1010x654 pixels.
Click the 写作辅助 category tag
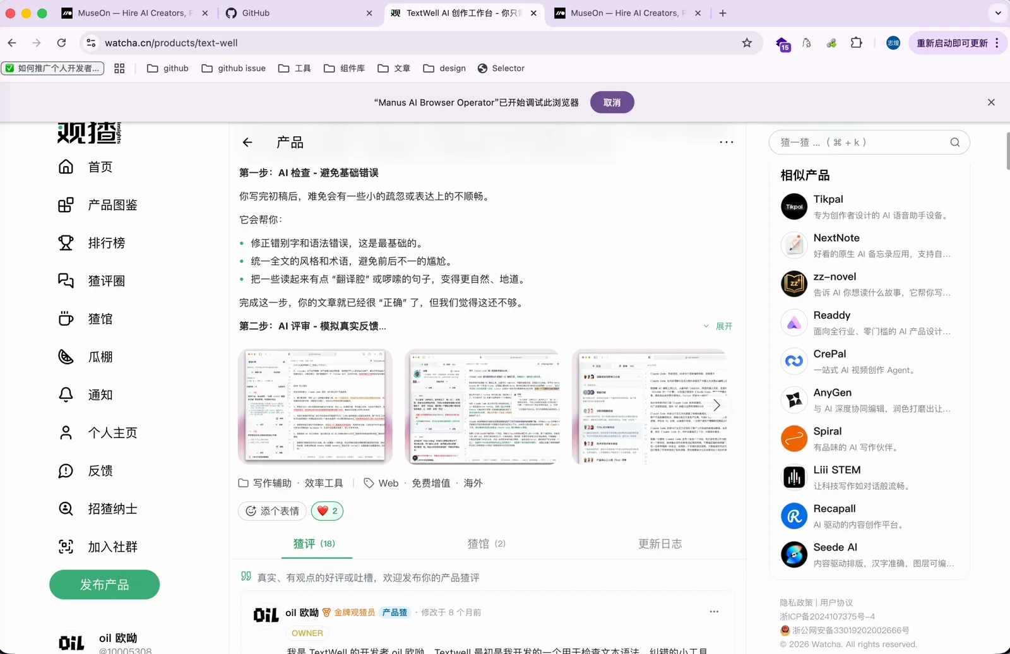pos(272,483)
